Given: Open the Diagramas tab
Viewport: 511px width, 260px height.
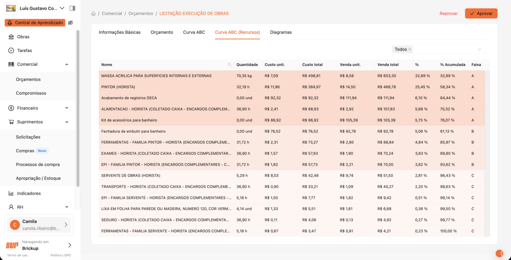Looking at the screenshot, I should [281, 32].
